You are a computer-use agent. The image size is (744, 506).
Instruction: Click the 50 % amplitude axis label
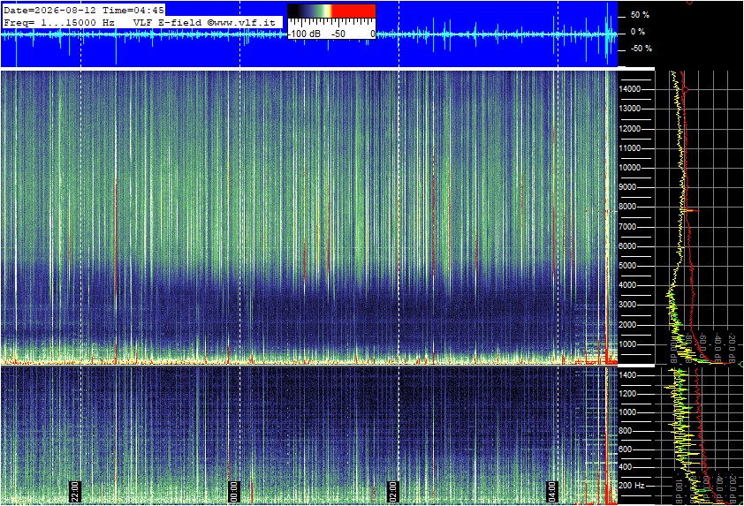pyautogui.click(x=640, y=15)
